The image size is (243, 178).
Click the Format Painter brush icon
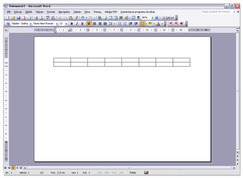point(76,18)
